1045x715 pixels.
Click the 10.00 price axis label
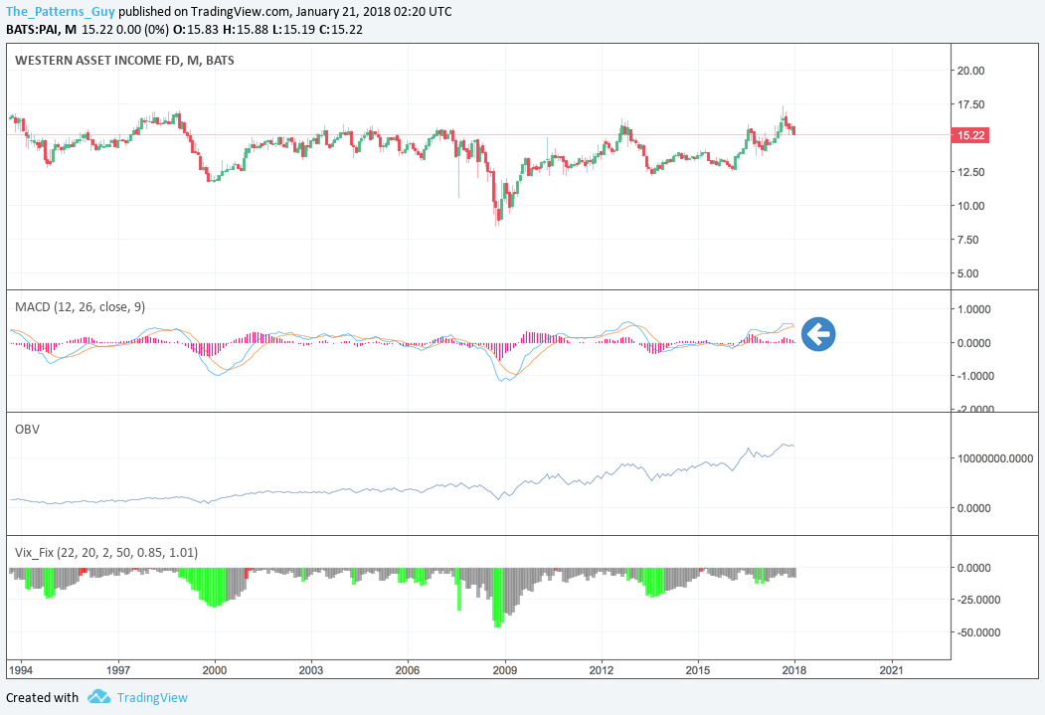[x=970, y=206]
